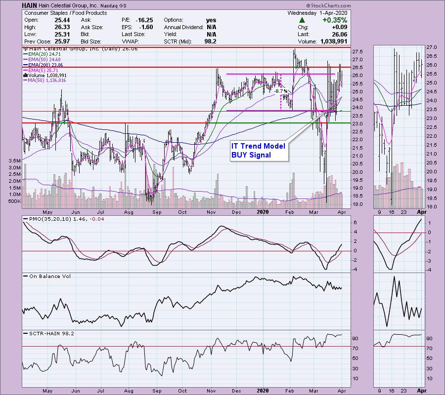The height and width of the screenshot is (395, 445).
Task: Click the Prev Close value 25.97
Action: point(62,41)
